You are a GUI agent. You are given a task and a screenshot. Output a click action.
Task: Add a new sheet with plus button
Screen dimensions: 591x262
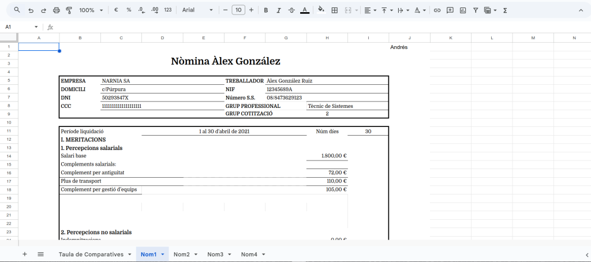pos(24,254)
